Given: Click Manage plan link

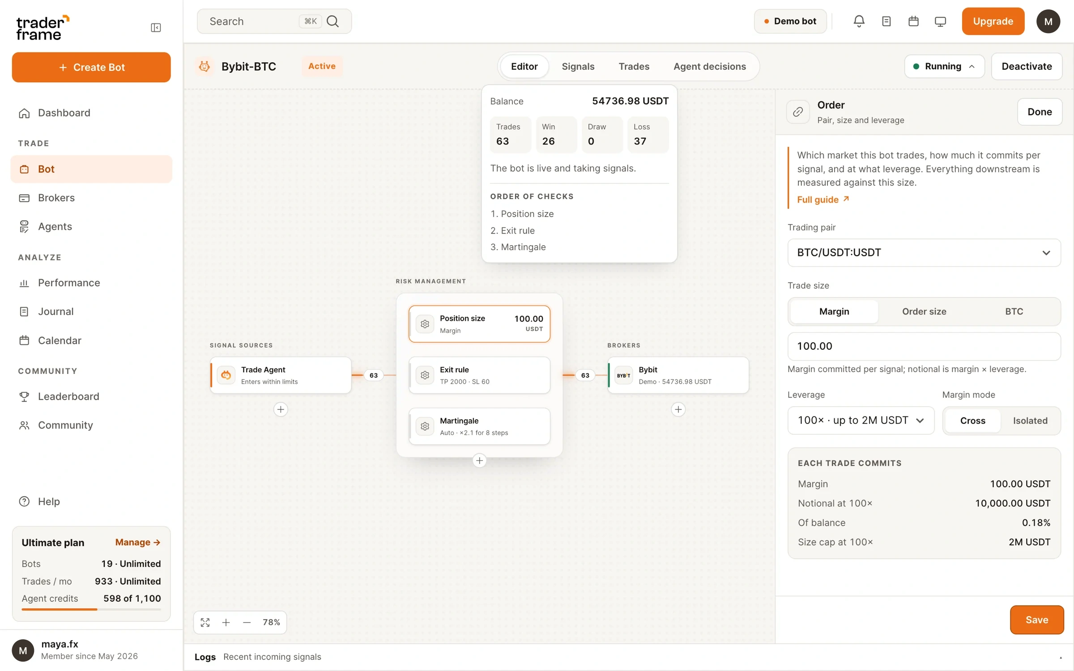Looking at the screenshot, I should (x=138, y=542).
